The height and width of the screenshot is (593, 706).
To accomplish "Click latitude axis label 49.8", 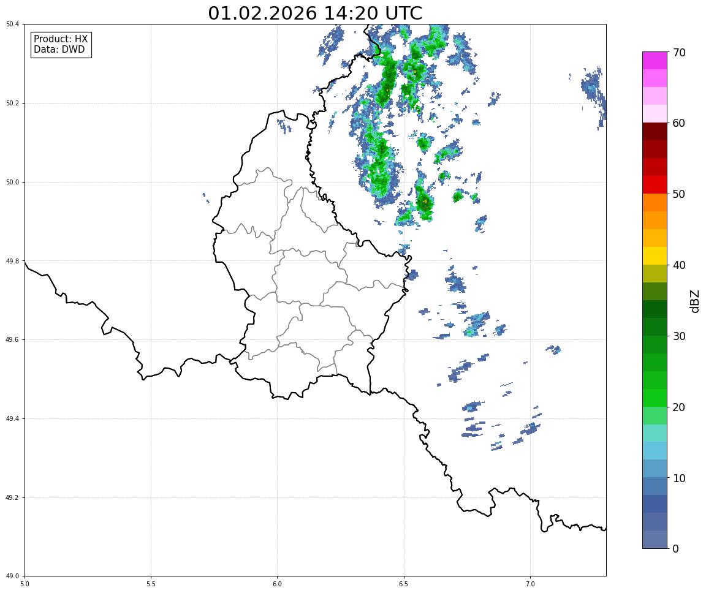I will pos(12,261).
